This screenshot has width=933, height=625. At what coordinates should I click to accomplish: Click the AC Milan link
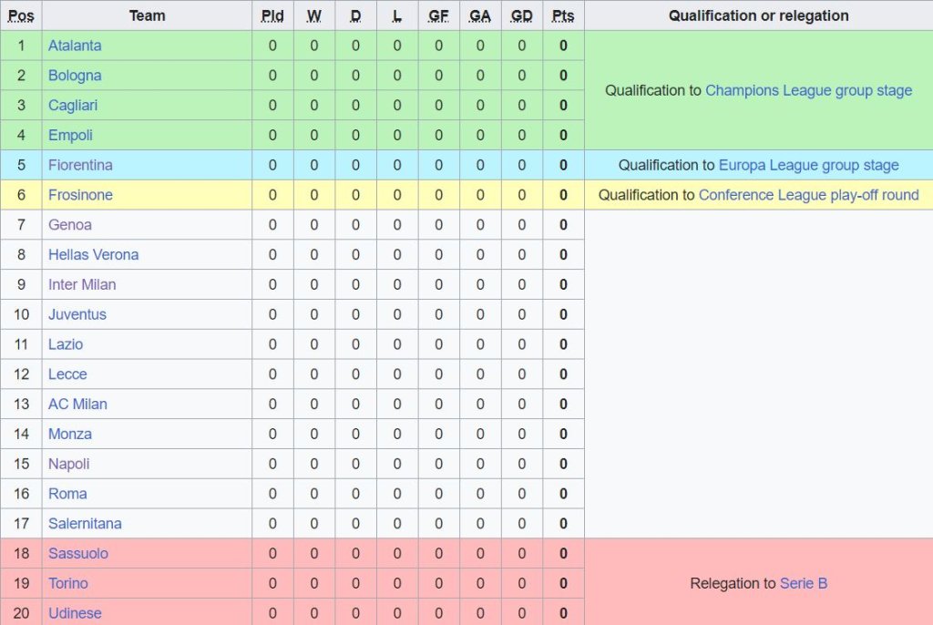click(x=77, y=404)
